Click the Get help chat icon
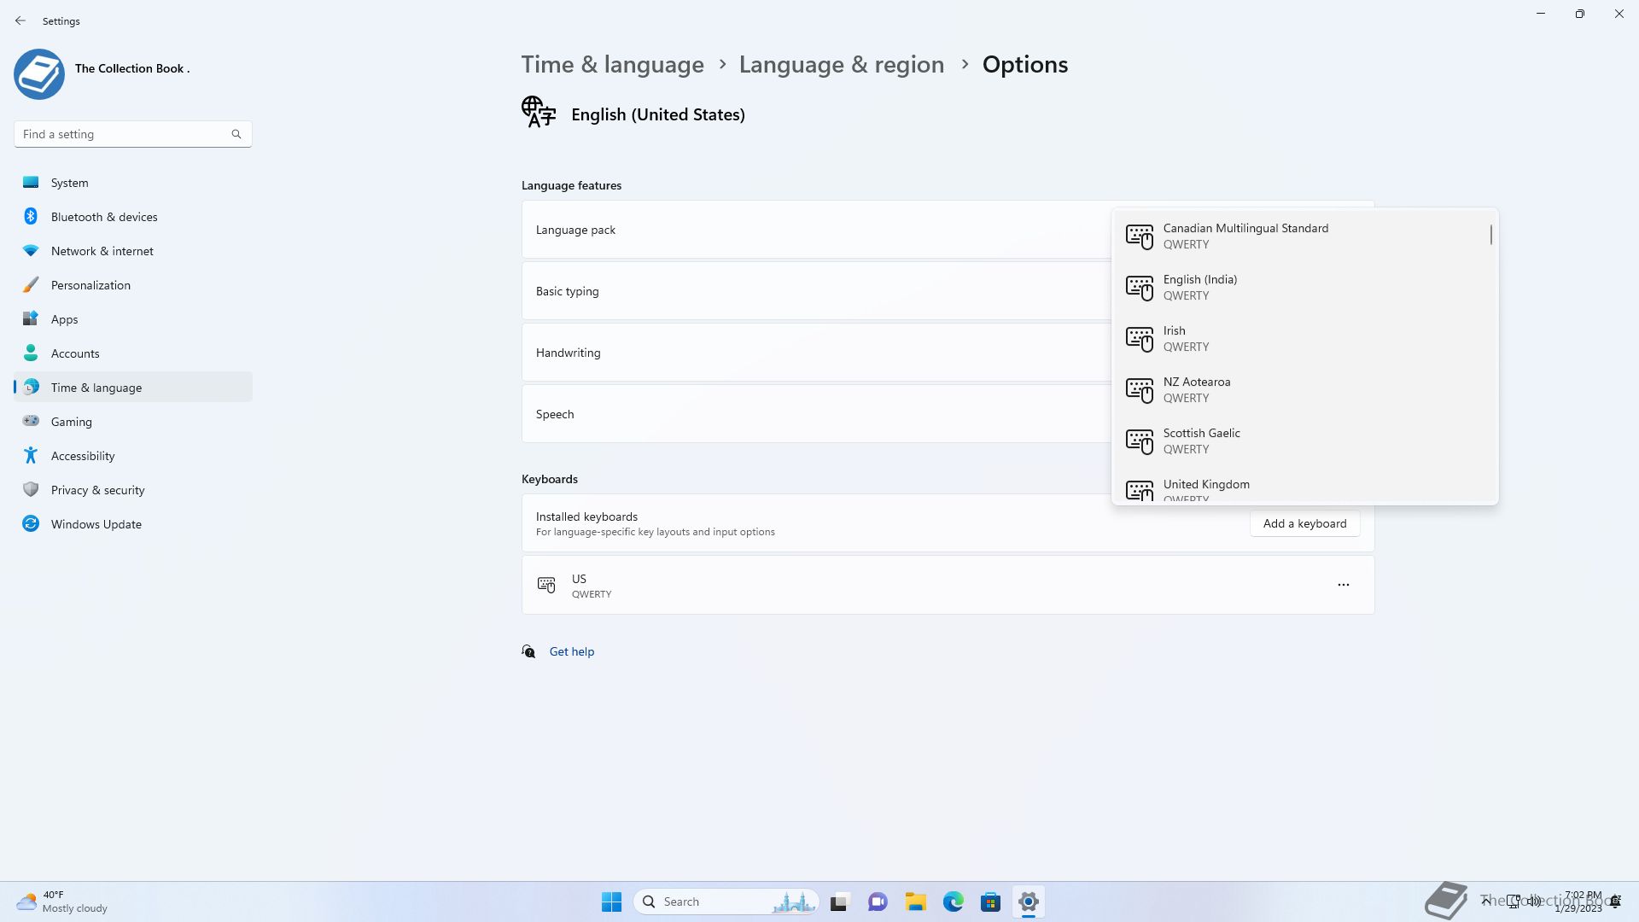 pos(528,651)
